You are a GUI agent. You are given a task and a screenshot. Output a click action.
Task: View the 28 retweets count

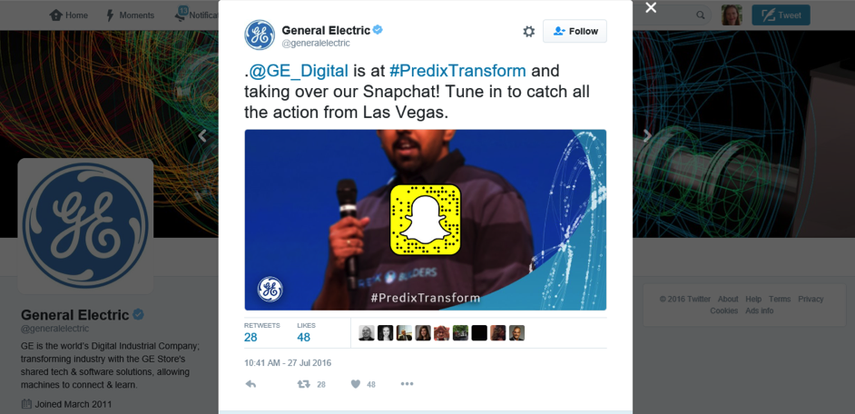(251, 337)
